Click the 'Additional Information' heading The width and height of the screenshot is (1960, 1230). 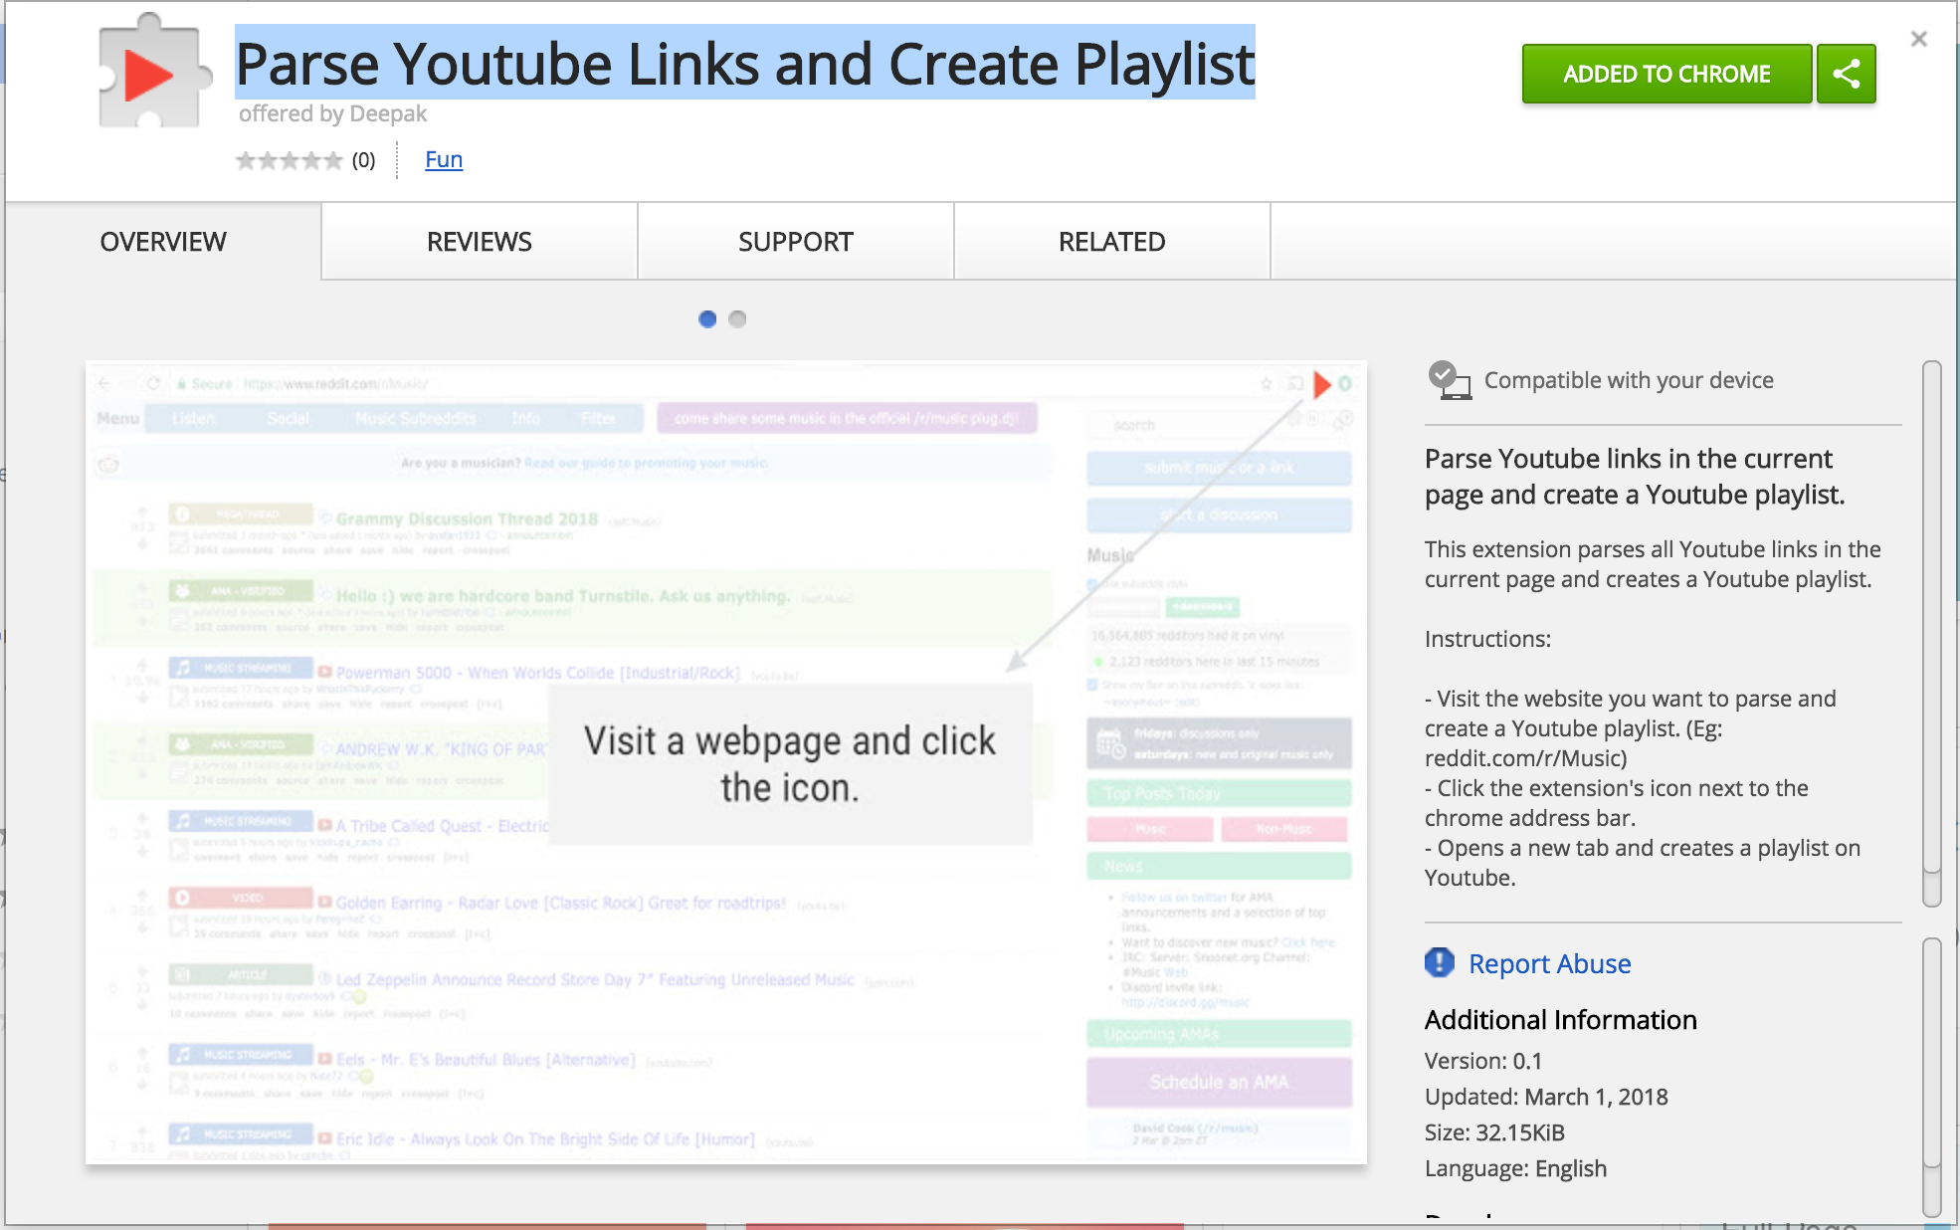pyautogui.click(x=1561, y=1020)
